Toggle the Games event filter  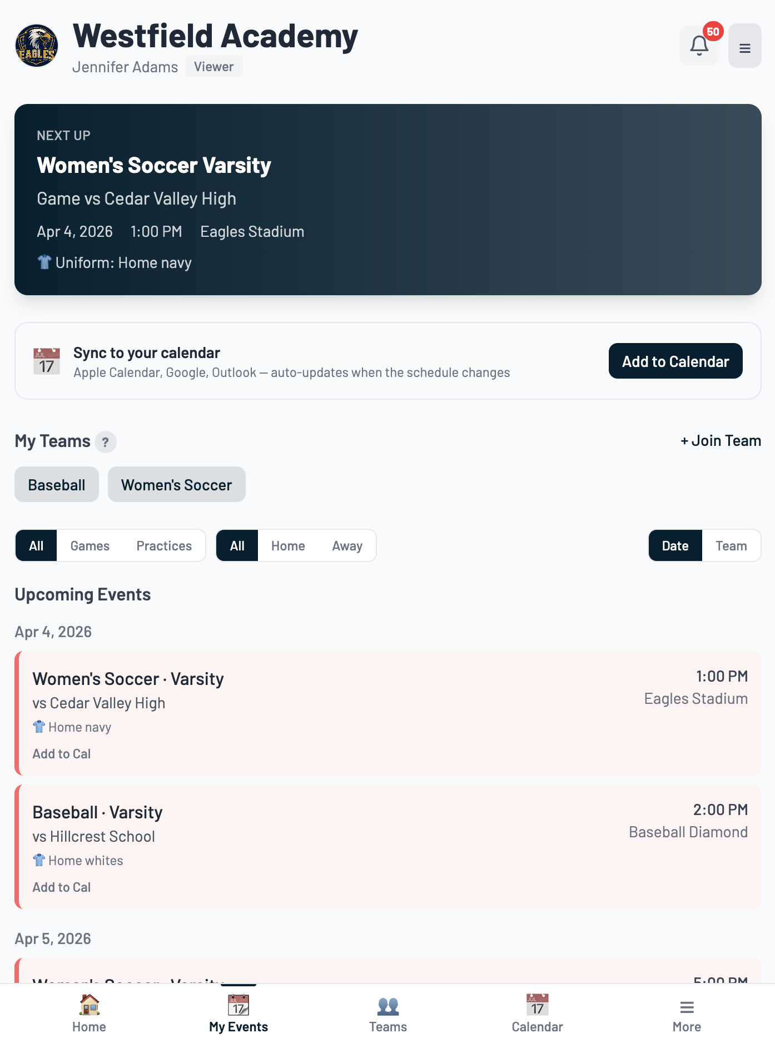(90, 545)
